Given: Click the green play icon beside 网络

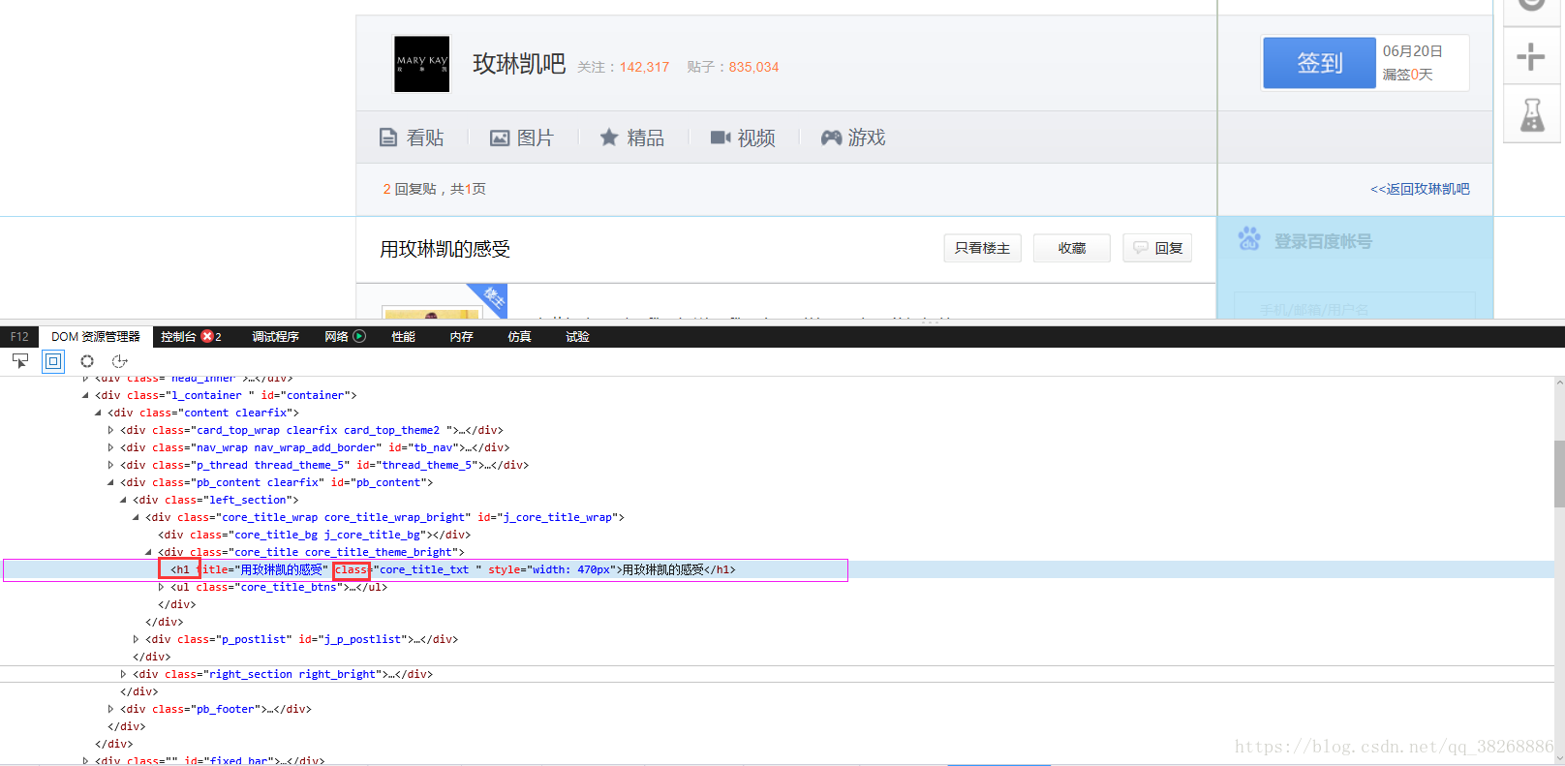Looking at the screenshot, I should (359, 336).
